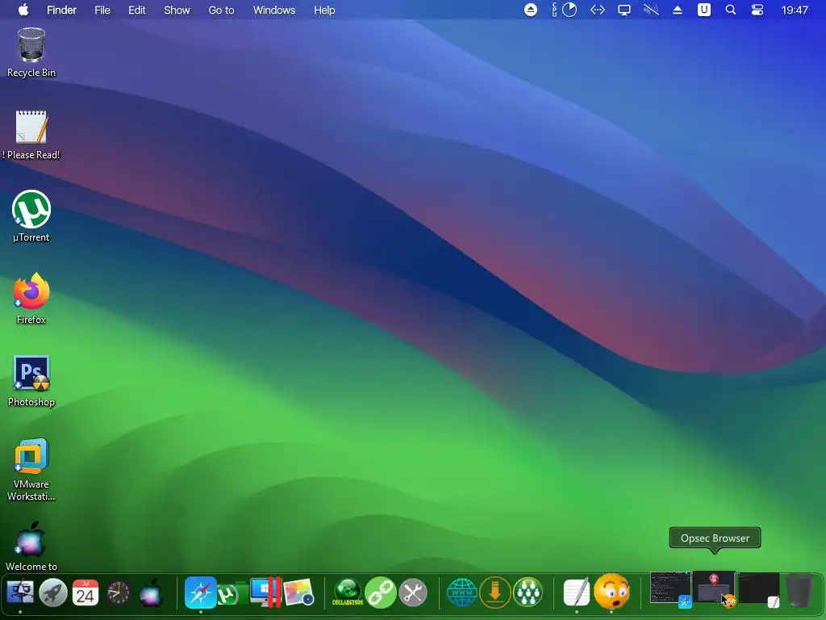Click the white U input icon
Viewport: 826px width, 620px height.
[703, 10]
